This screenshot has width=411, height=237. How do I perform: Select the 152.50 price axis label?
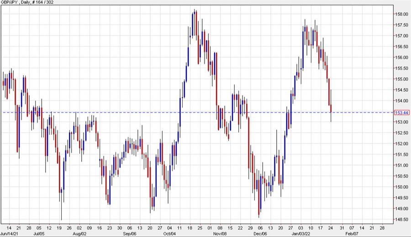pyautogui.click(x=401, y=133)
